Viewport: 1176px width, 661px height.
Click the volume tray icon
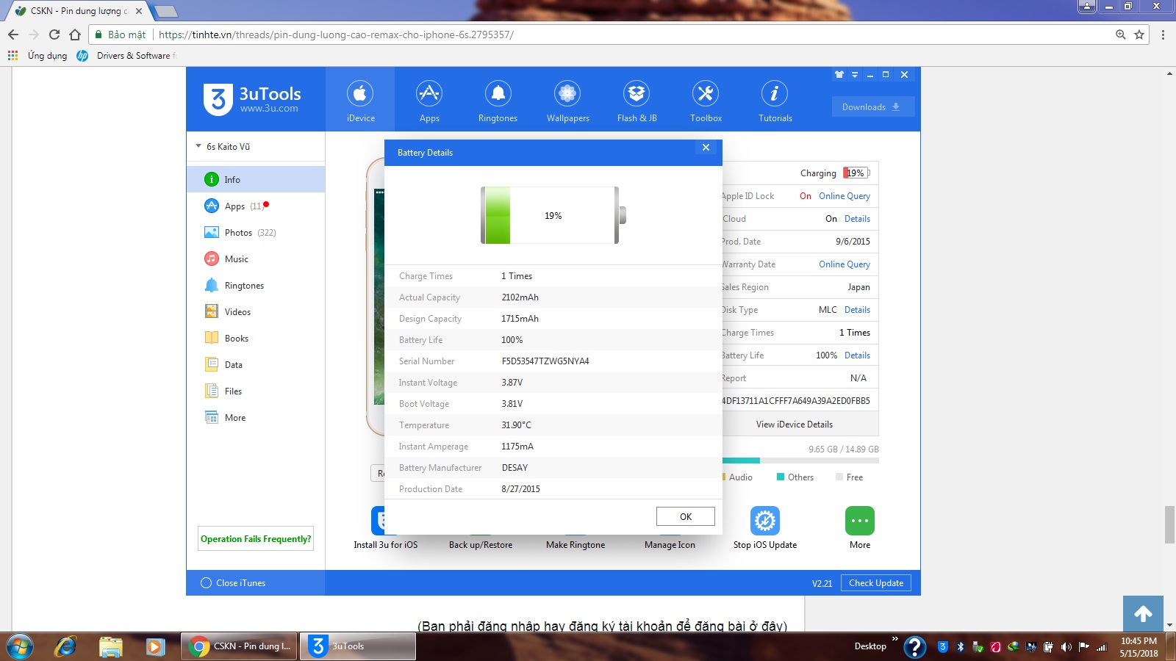[x=1066, y=647]
